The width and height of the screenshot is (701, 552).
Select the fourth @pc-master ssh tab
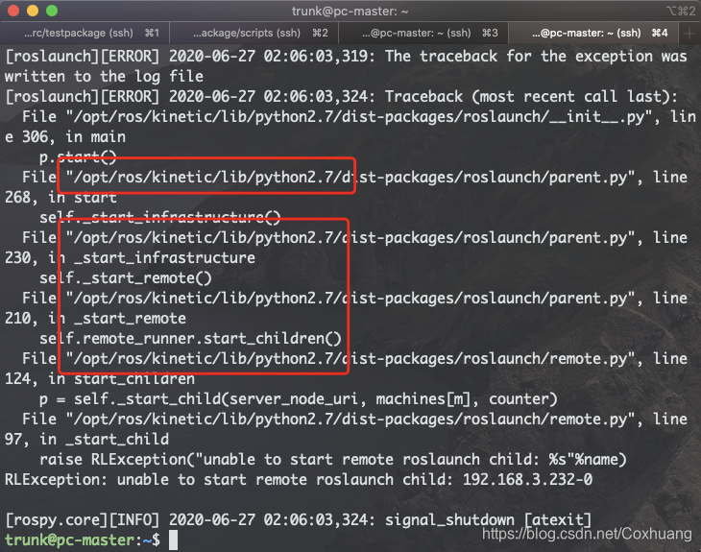coord(593,33)
